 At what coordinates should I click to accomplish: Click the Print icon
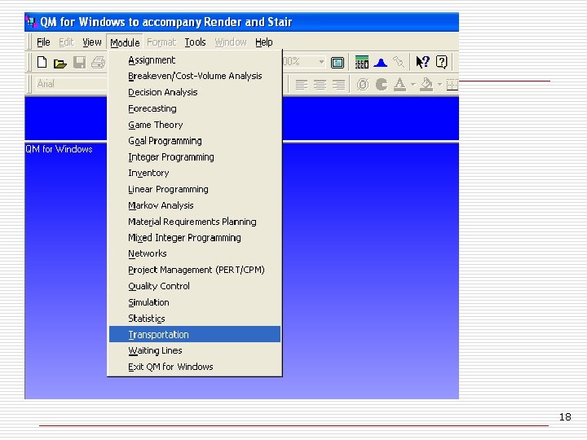(98, 63)
